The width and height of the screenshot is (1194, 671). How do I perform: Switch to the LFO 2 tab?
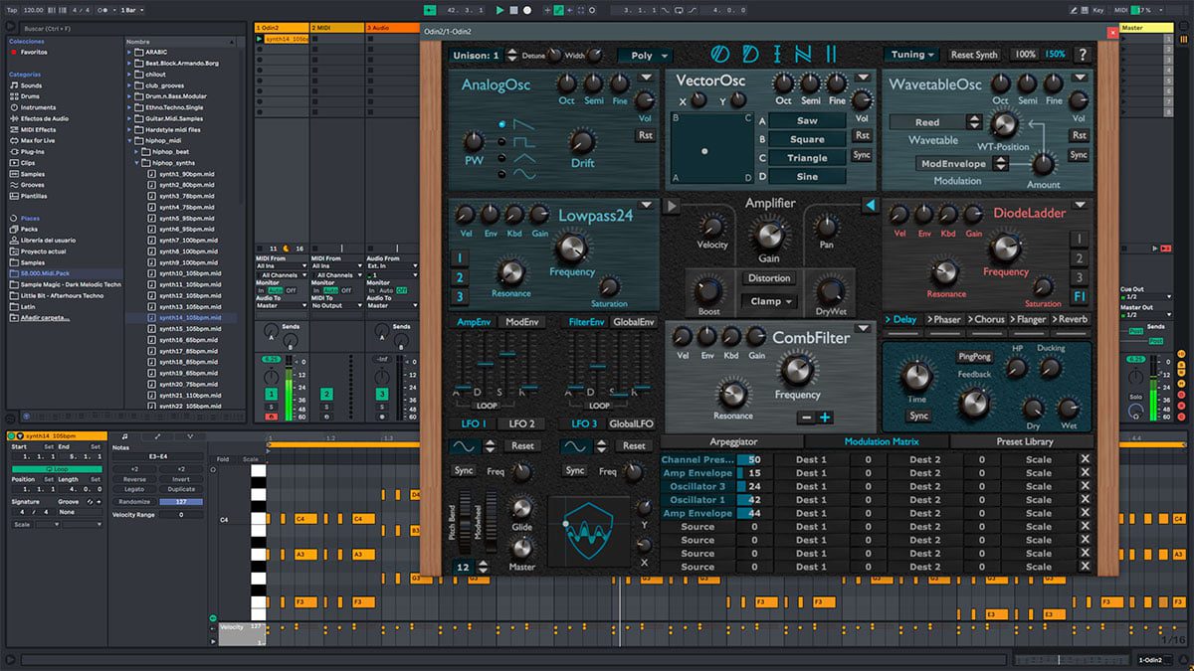[521, 423]
